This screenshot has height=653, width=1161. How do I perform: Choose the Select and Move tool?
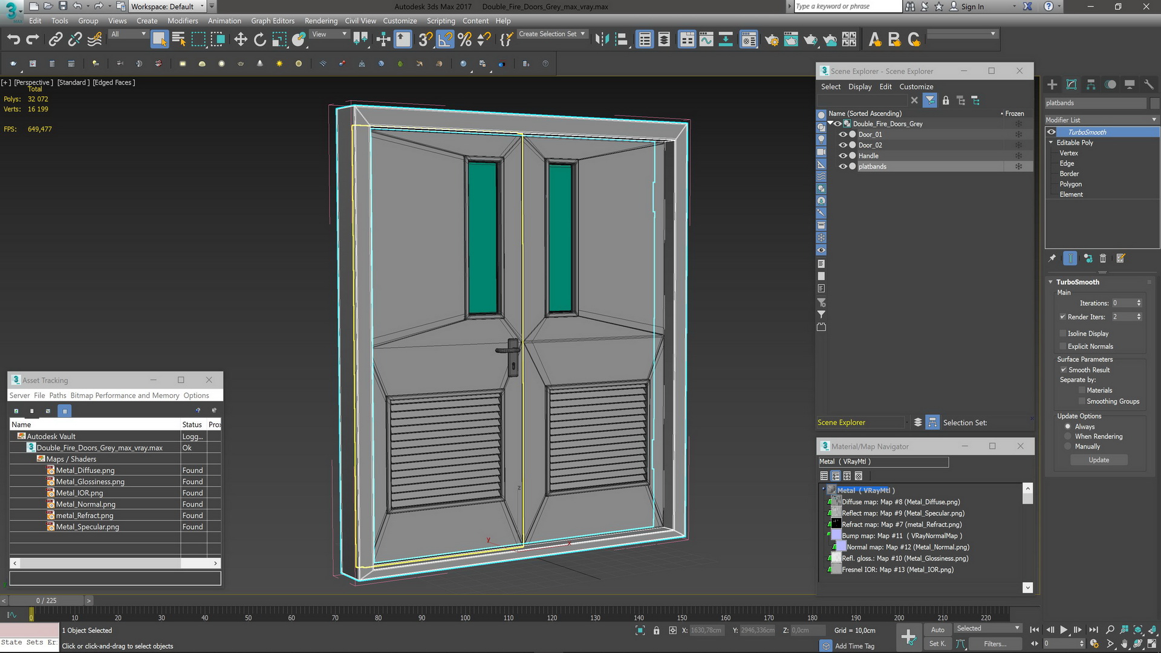tap(241, 40)
